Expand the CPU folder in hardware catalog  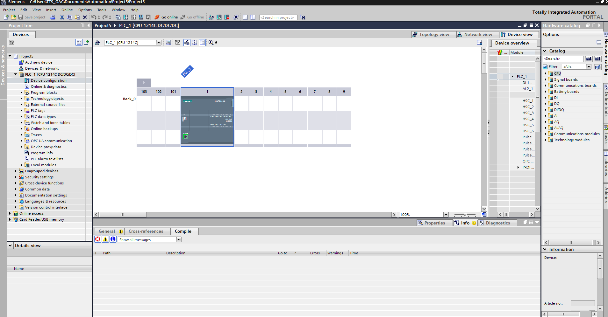pos(546,73)
